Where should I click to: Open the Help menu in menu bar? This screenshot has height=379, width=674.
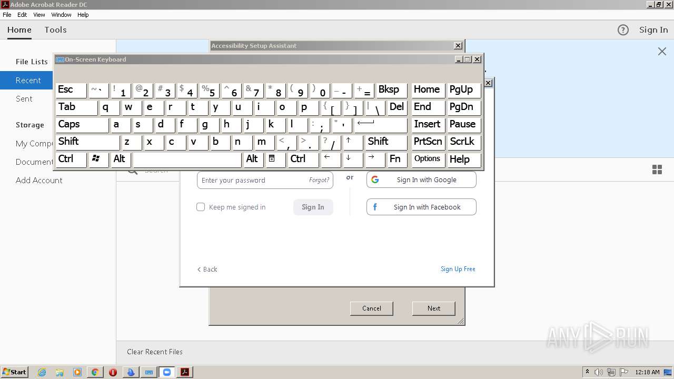pyautogui.click(x=83, y=15)
